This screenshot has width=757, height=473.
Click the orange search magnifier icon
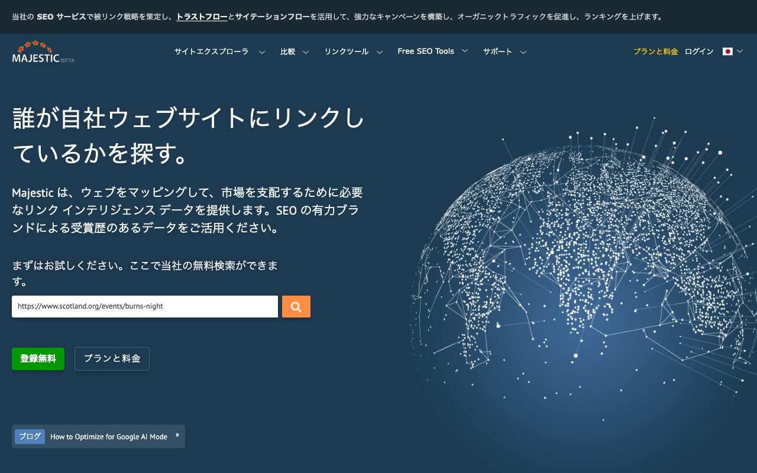[x=296, y=306]
